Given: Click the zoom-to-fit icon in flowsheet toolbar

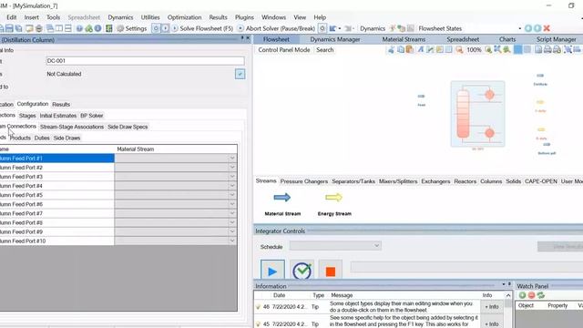Looking at the screenshot, I should tap(497, 49).
